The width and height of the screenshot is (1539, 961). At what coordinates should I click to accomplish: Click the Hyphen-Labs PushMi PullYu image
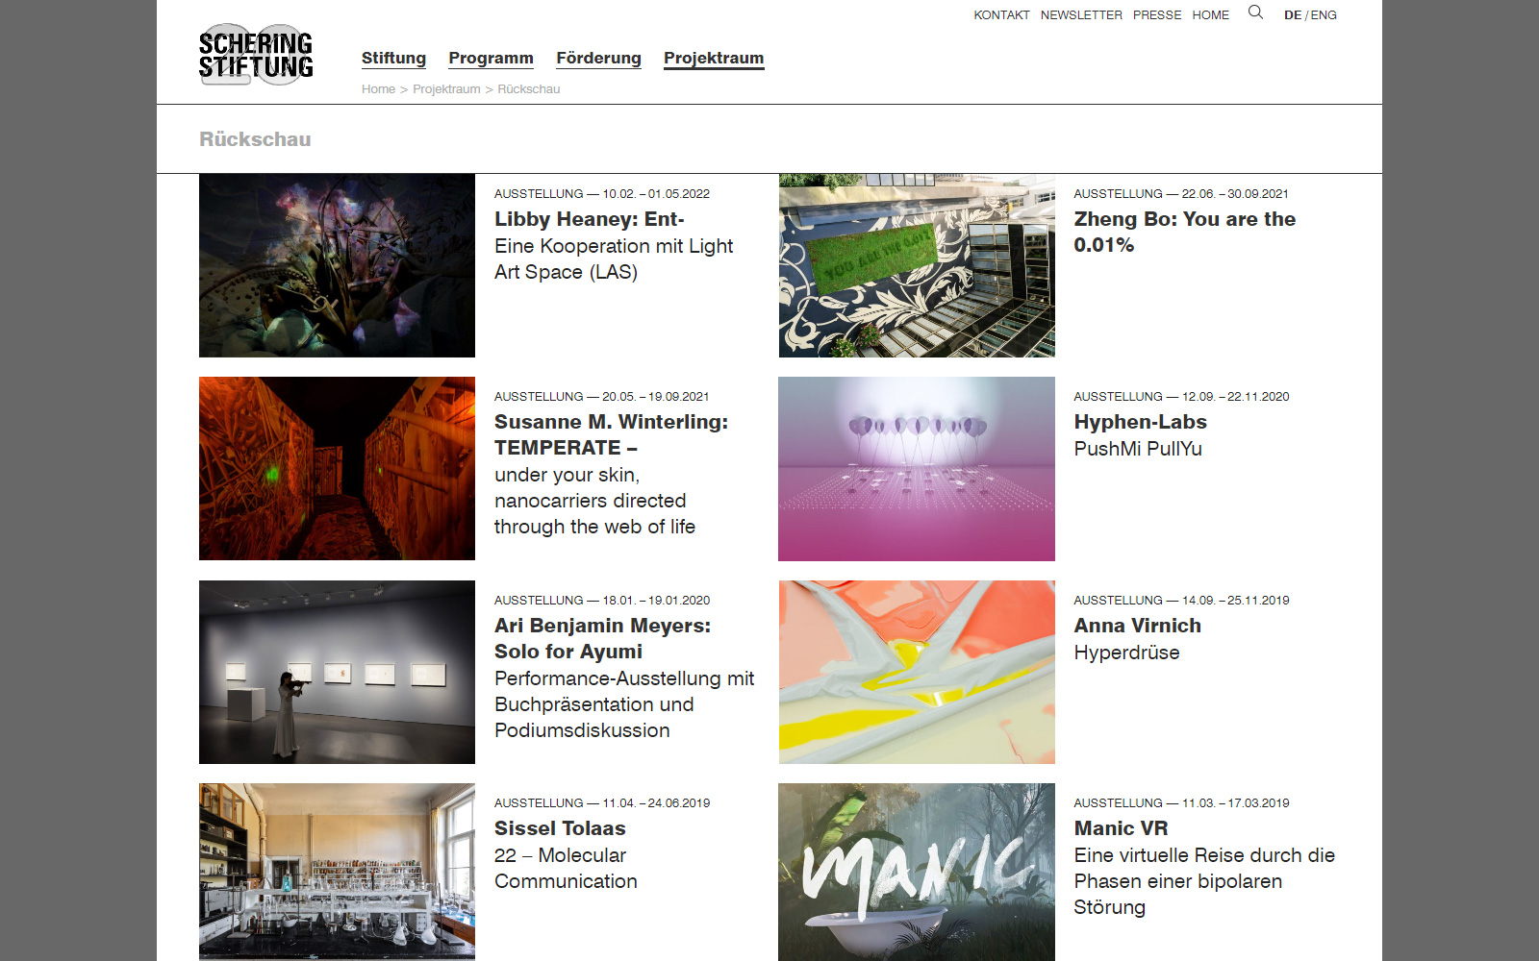(x=917, y=469)
